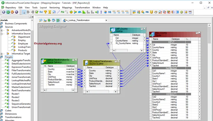Open Transformation Developer tool icon
The image size is (213, 121).
(49, 20)
